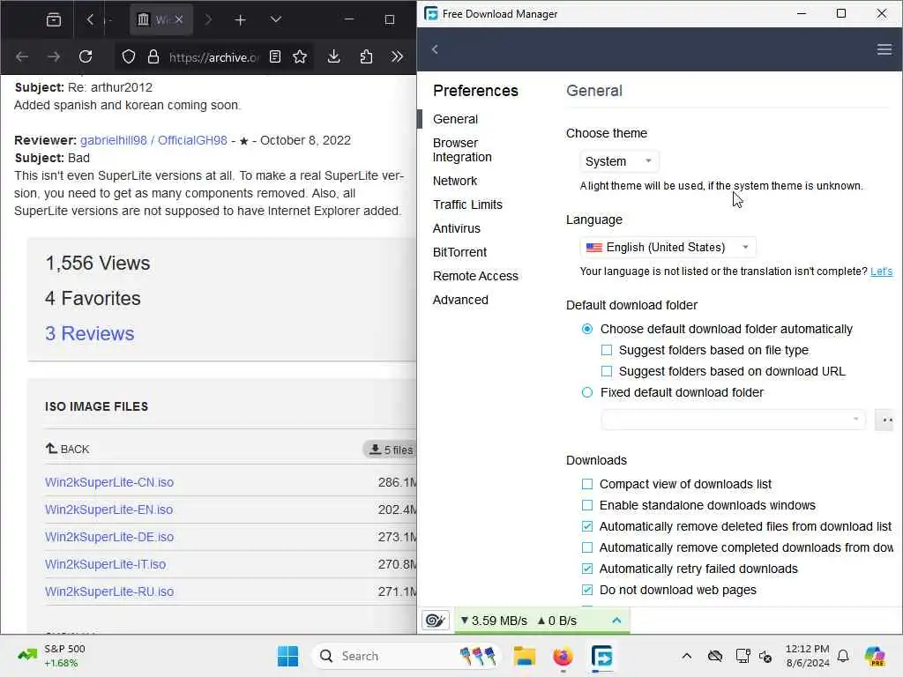903x677 pixels.
Task: Open Advanced preferences section
Action: (460, 300)
